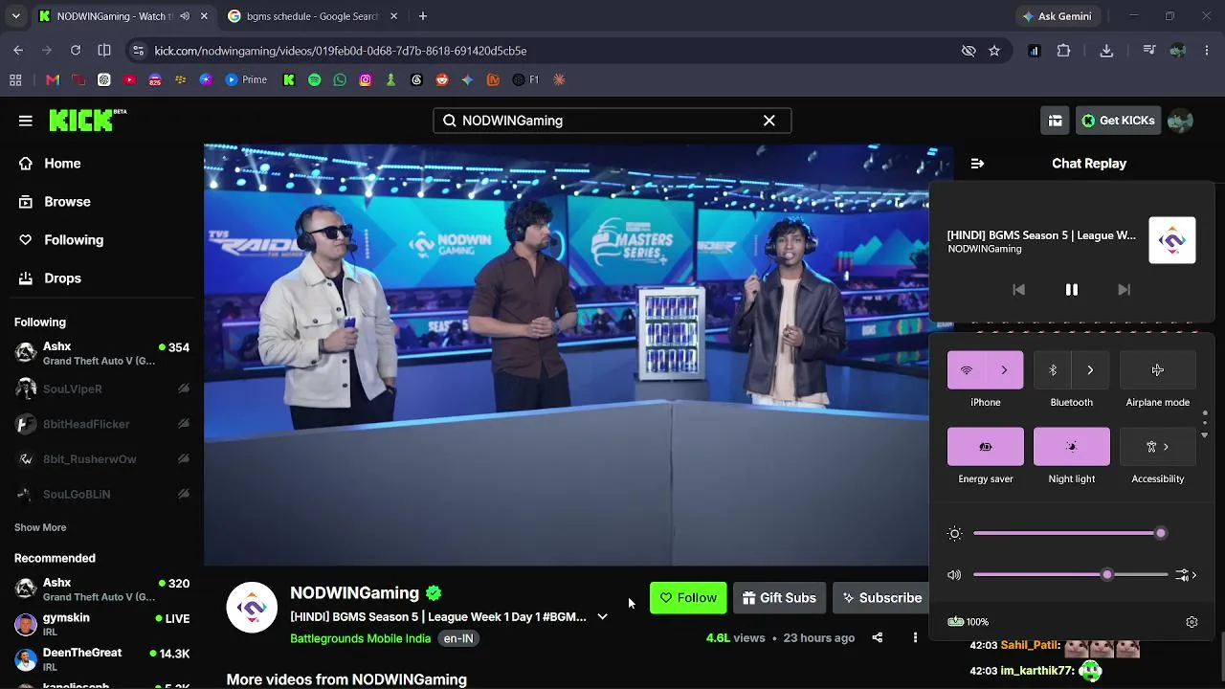
Task: Go back to the previous page
Action: pos(18,51)
